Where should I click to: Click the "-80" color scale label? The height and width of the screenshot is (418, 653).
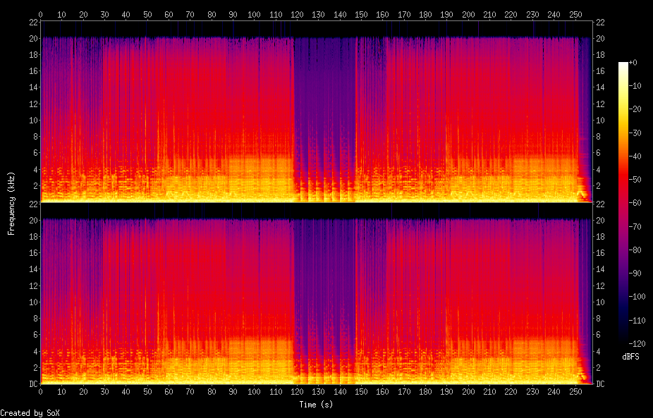tap(634, 250)
